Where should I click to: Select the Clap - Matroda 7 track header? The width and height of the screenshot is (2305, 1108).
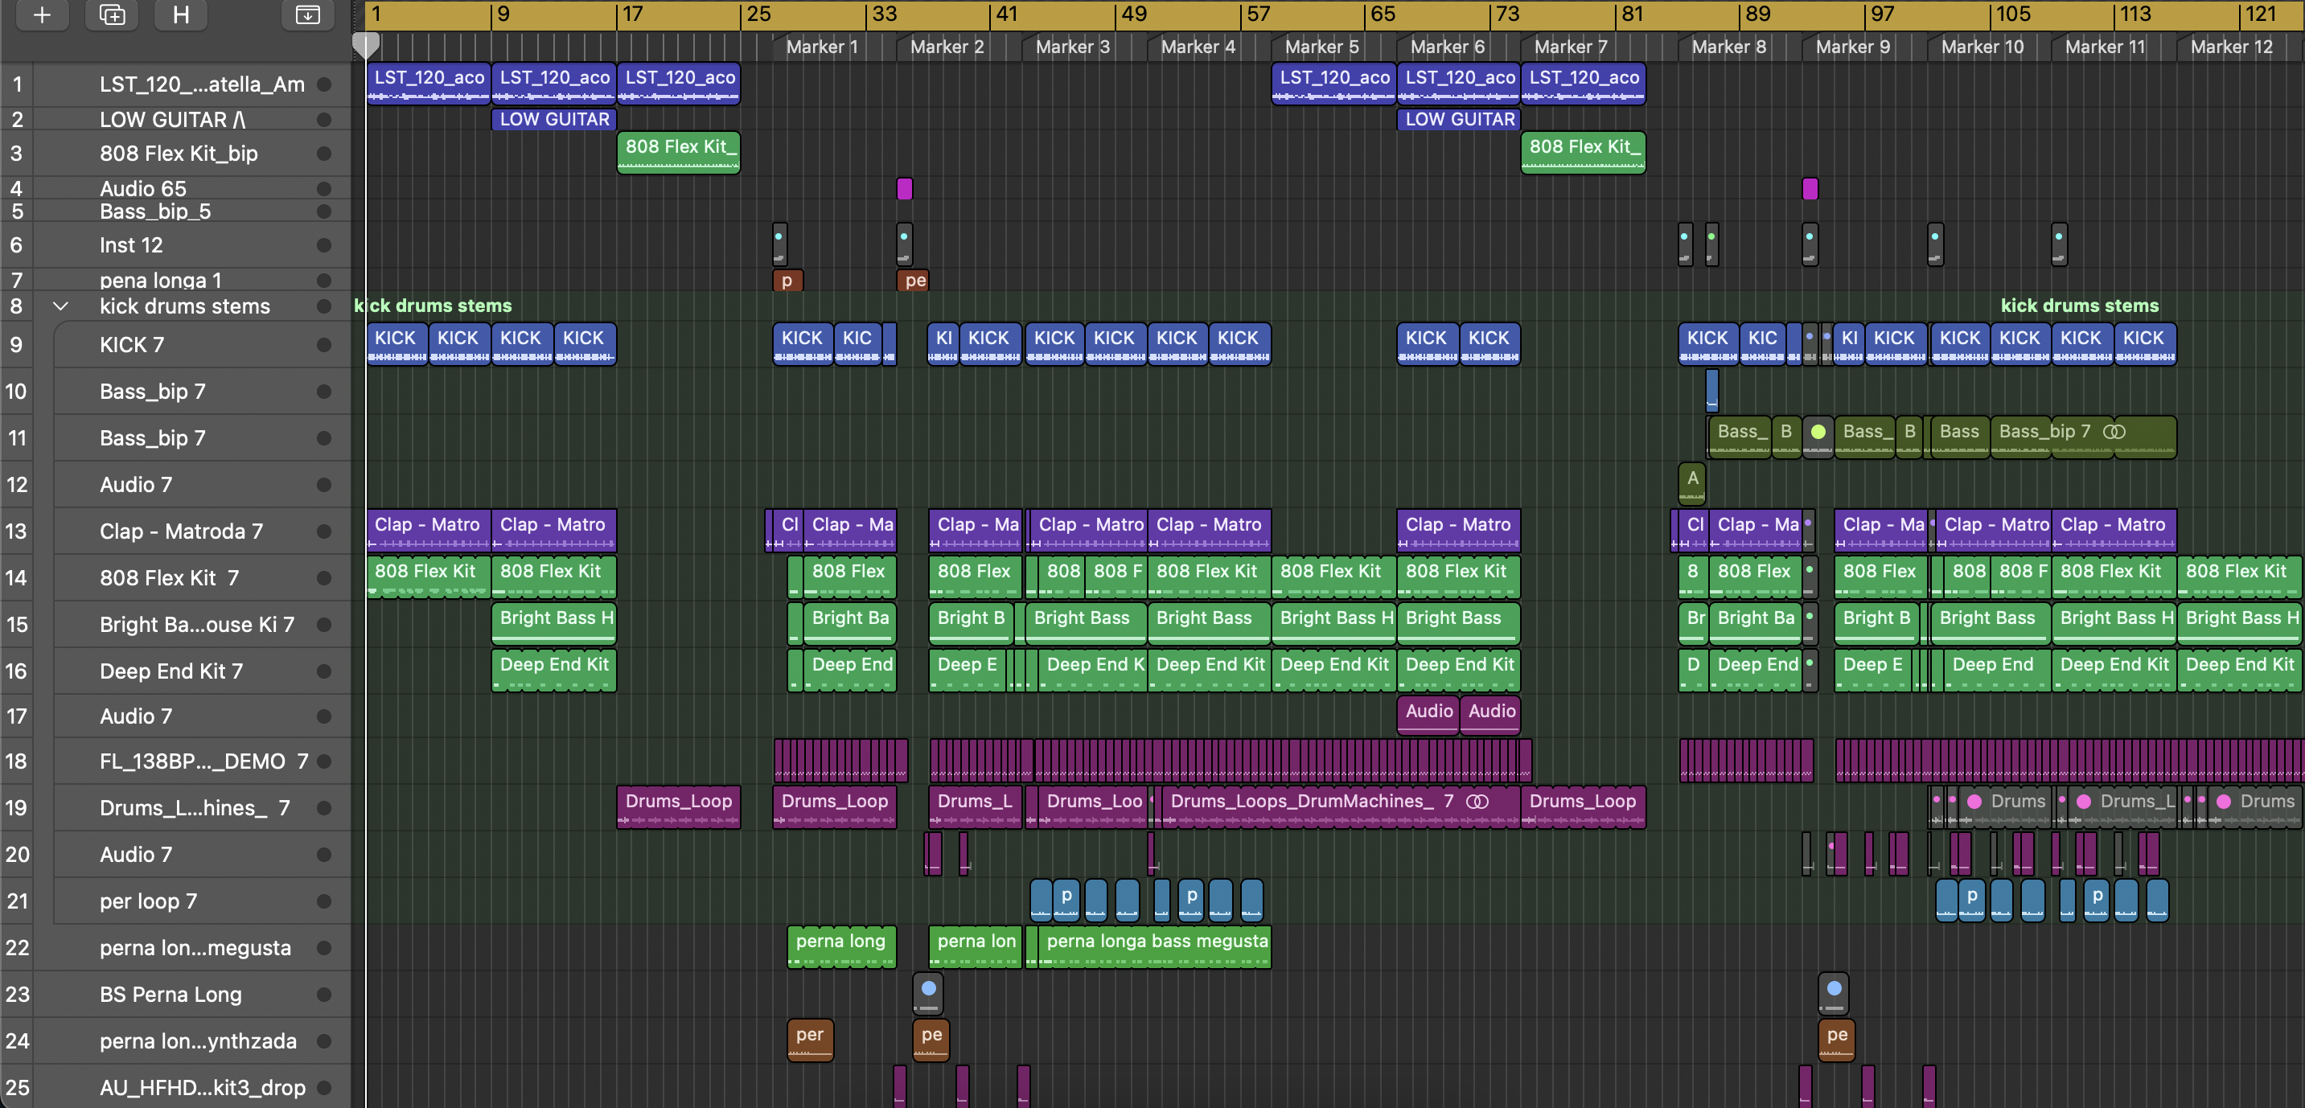click(181, 531)
